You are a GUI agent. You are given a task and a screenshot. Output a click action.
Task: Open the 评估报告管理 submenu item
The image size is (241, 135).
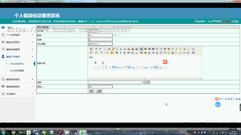click(17, 71)
